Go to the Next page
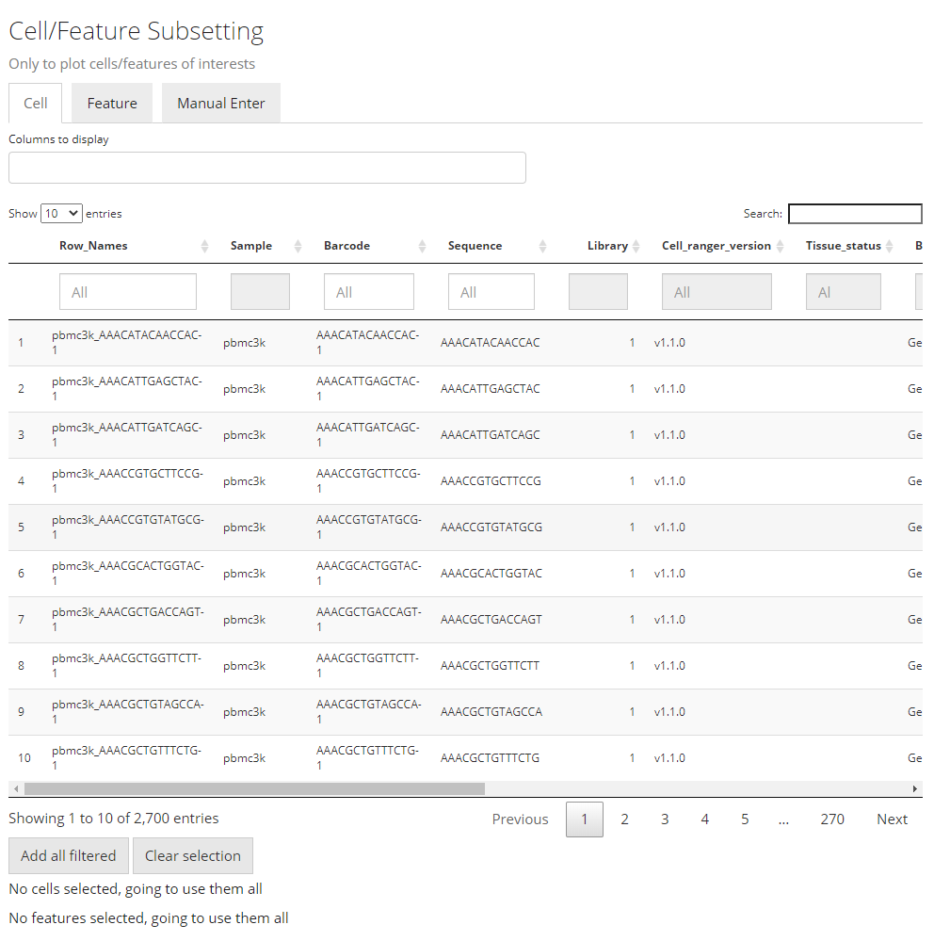The image size is (934, 941). point(892,819)
